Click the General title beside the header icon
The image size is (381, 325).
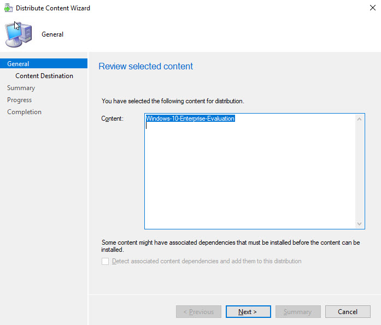click(x=52, y=34)
